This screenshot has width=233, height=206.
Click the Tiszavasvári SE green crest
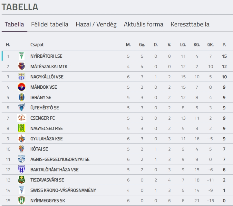tap(22, 180)
